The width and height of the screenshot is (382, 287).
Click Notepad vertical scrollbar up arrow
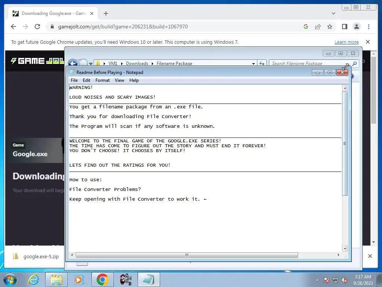pos(345,88)
